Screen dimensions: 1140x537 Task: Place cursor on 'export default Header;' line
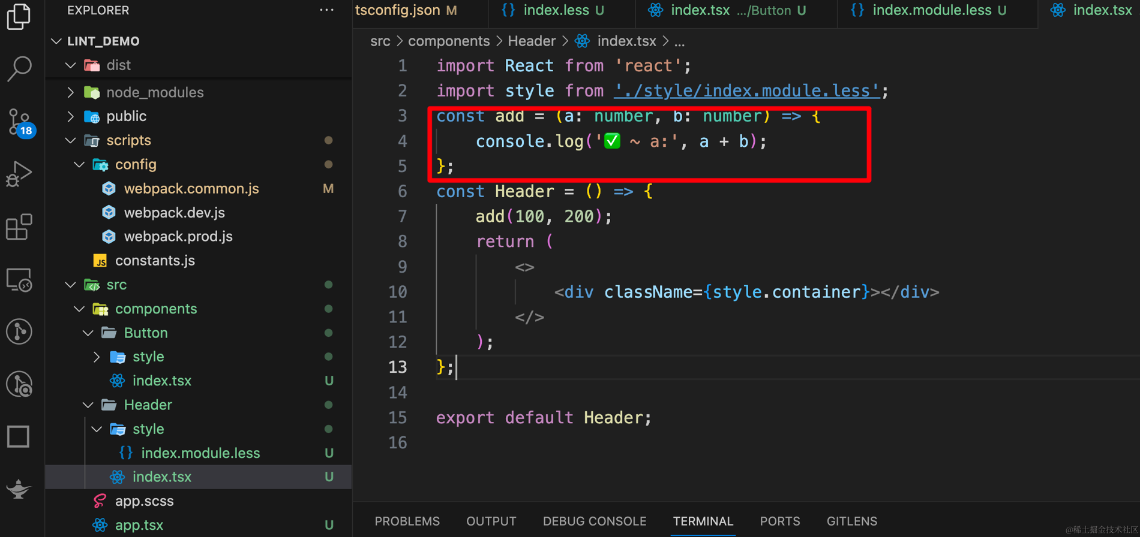tap(544, 417)
